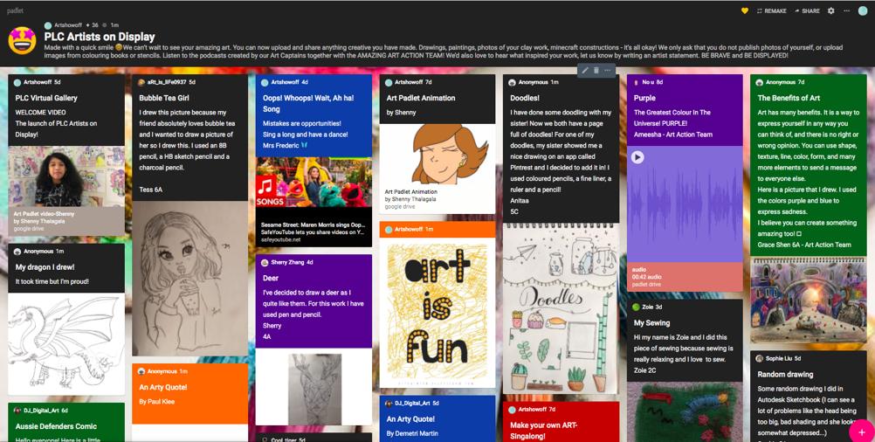Open more actions for the Doodles post

(607, 70)
